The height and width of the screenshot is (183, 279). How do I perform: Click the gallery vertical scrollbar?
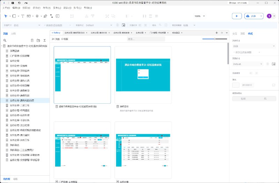228,53
